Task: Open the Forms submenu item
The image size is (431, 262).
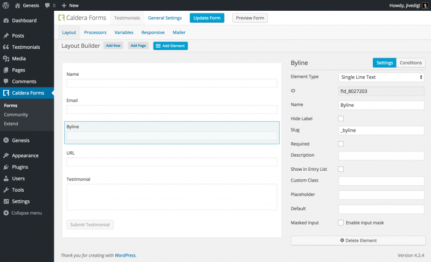Action: pos(11,106)
